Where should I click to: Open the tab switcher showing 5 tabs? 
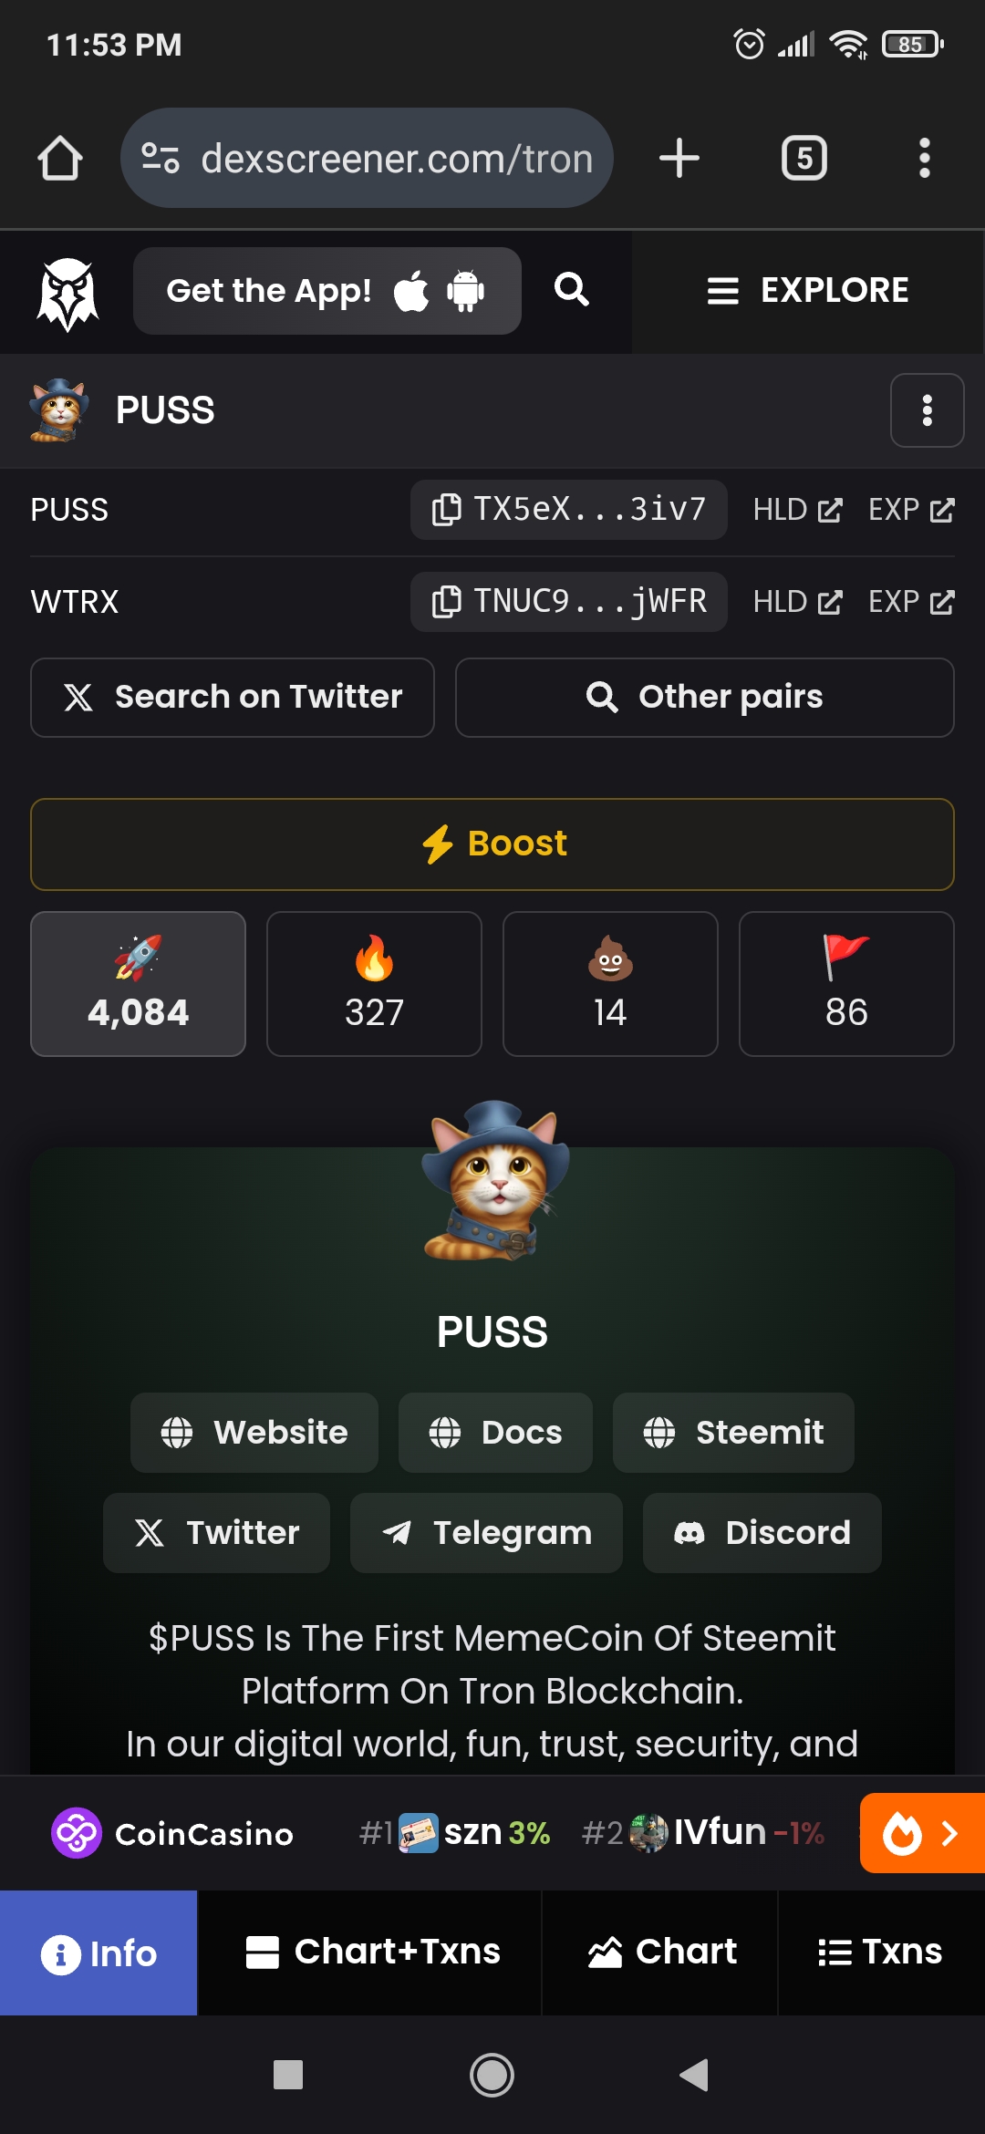804,158
